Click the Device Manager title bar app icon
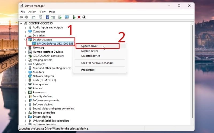 (22, 6)
